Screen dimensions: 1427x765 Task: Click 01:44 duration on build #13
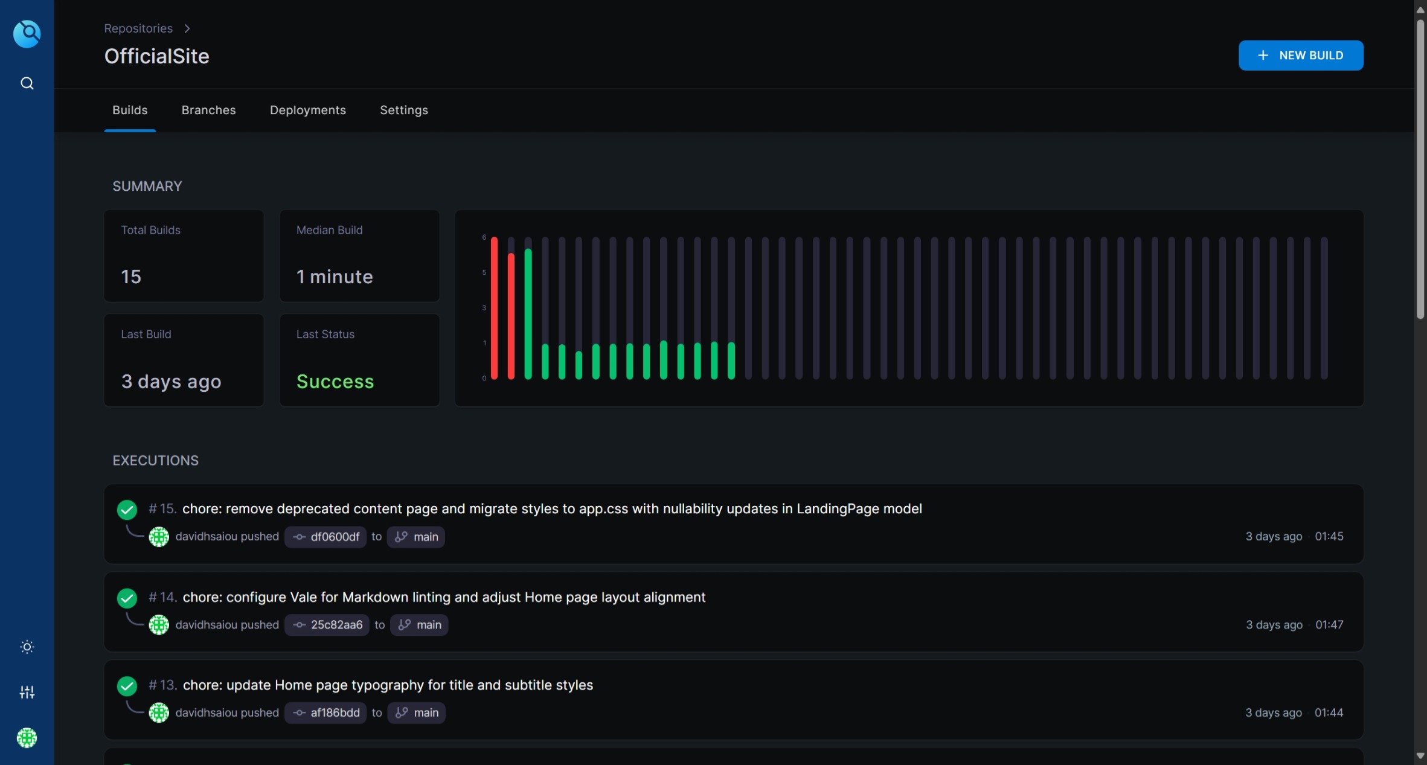click(x=1329, y=712)
